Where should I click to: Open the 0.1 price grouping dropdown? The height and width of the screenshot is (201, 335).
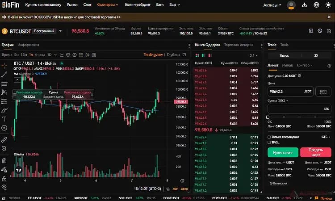point(253,55)
